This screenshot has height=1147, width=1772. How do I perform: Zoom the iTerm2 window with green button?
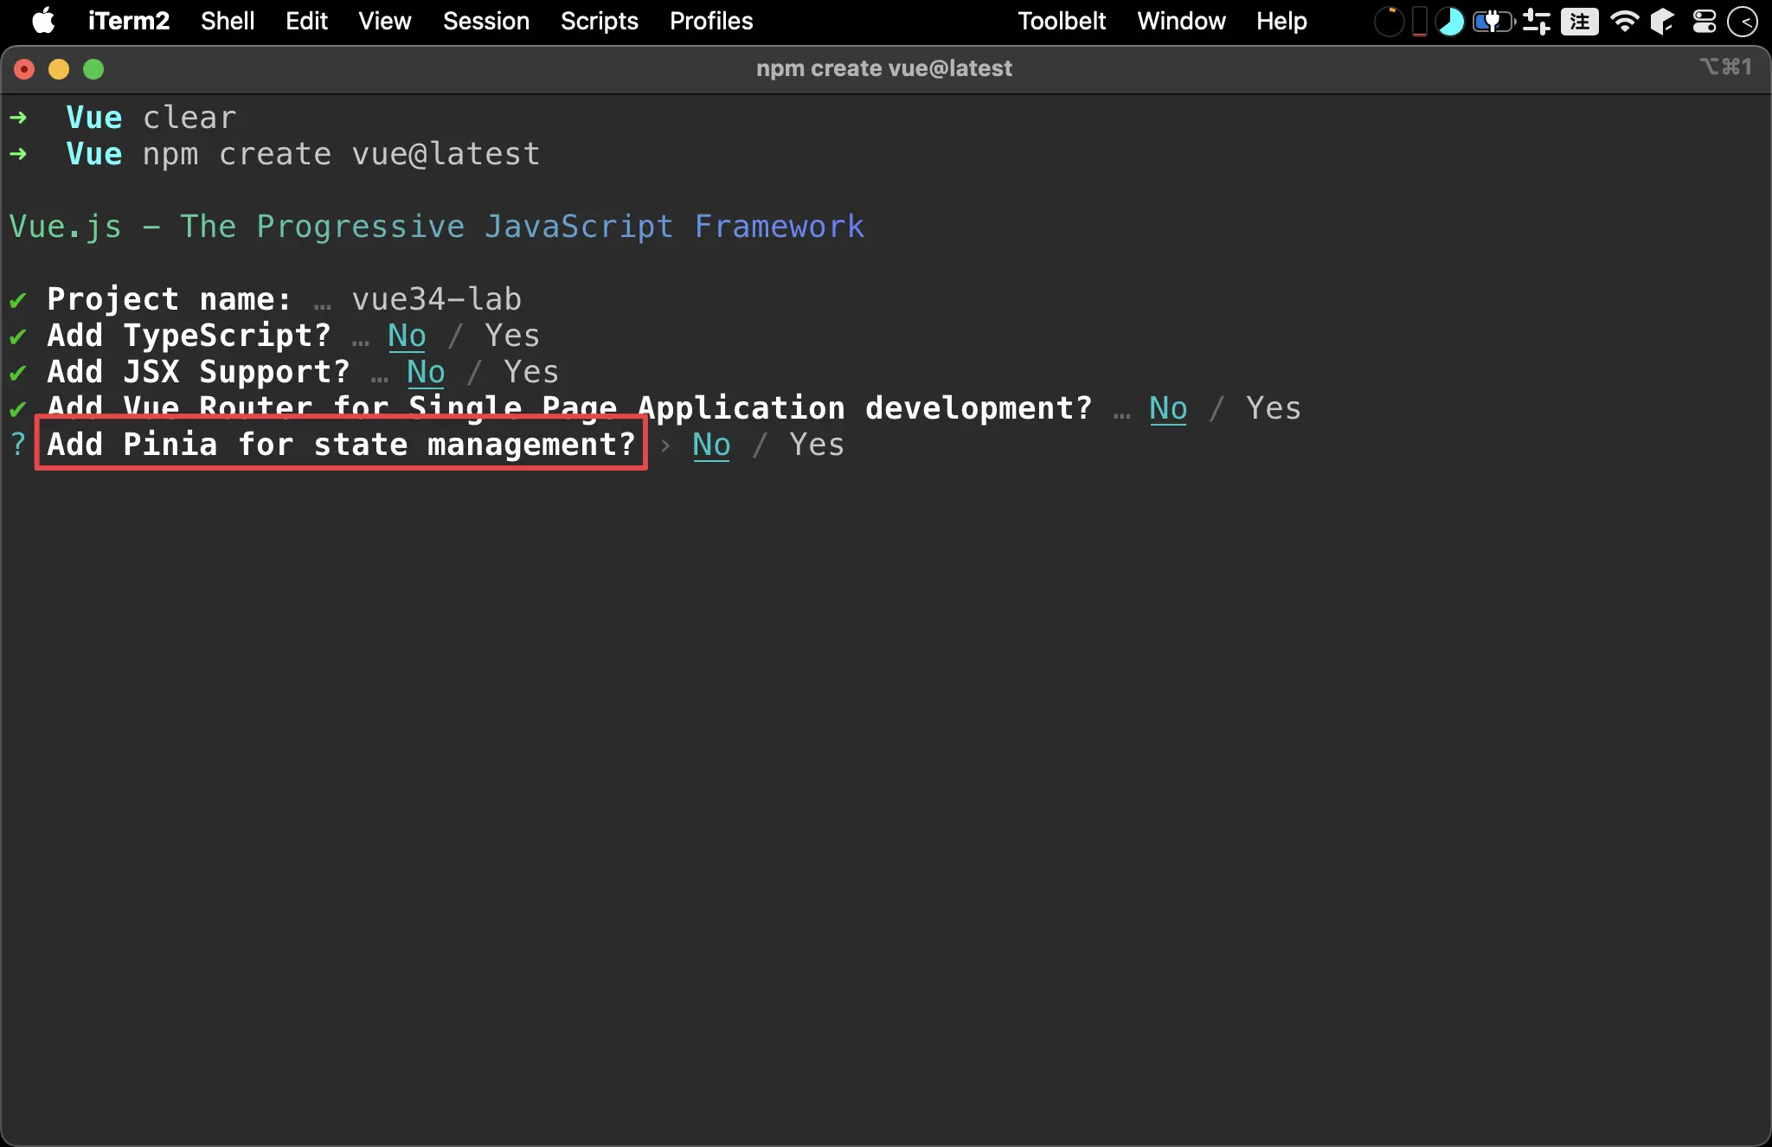[93, 69]
